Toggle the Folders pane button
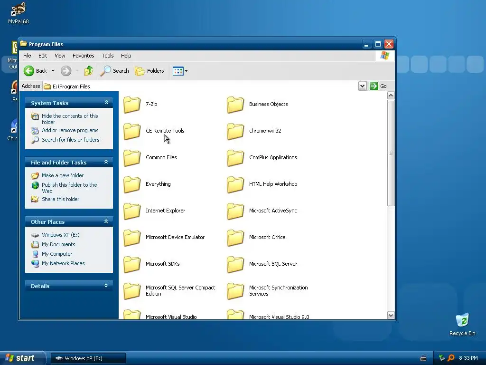The width and height of the screenshot is (486, 365). (150, 71)
